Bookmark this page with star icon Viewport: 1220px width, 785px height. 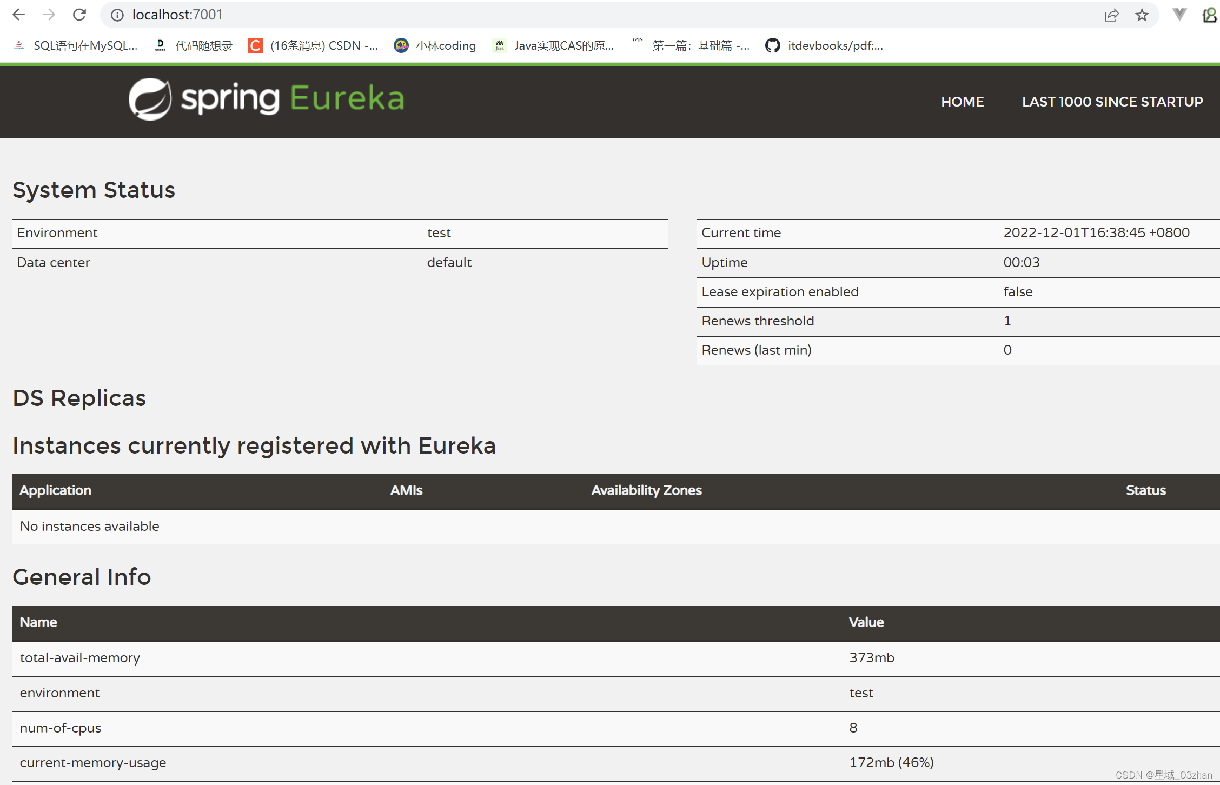(1142, 15)
